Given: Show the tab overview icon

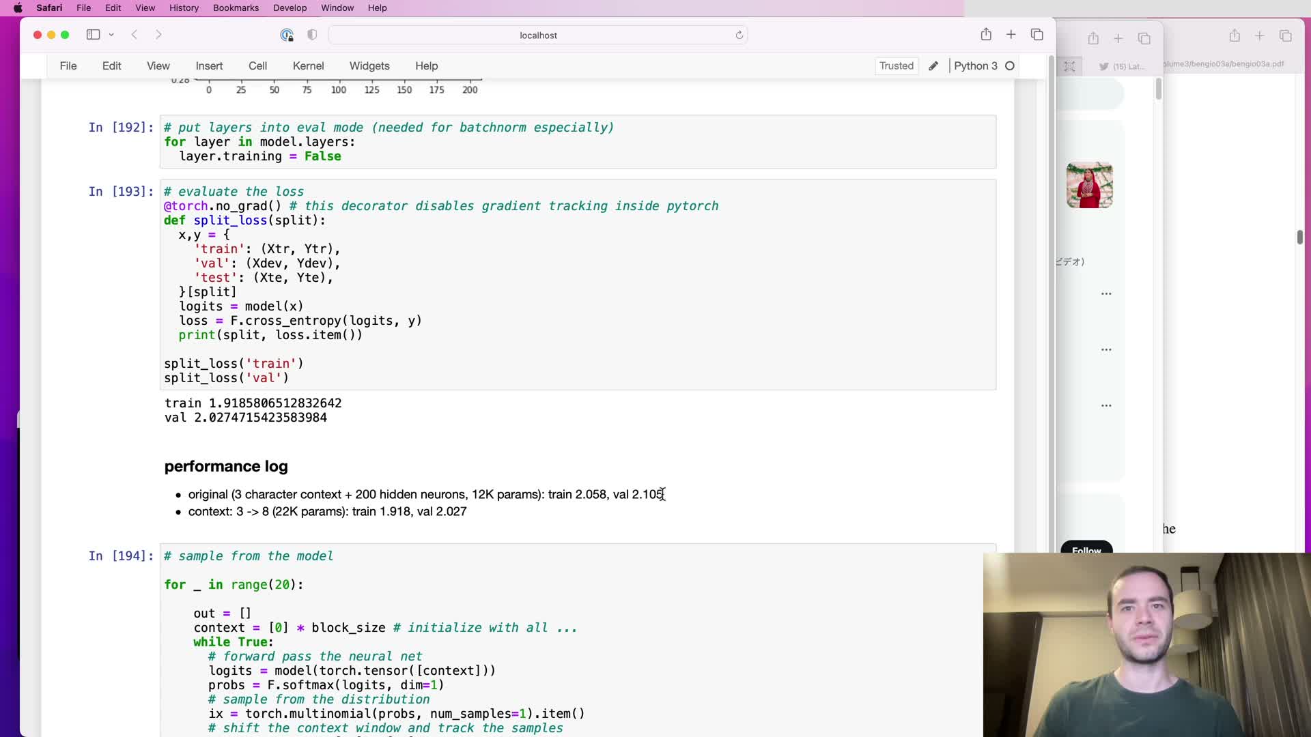Looking at the screenshot, I should coord(1037,35).
